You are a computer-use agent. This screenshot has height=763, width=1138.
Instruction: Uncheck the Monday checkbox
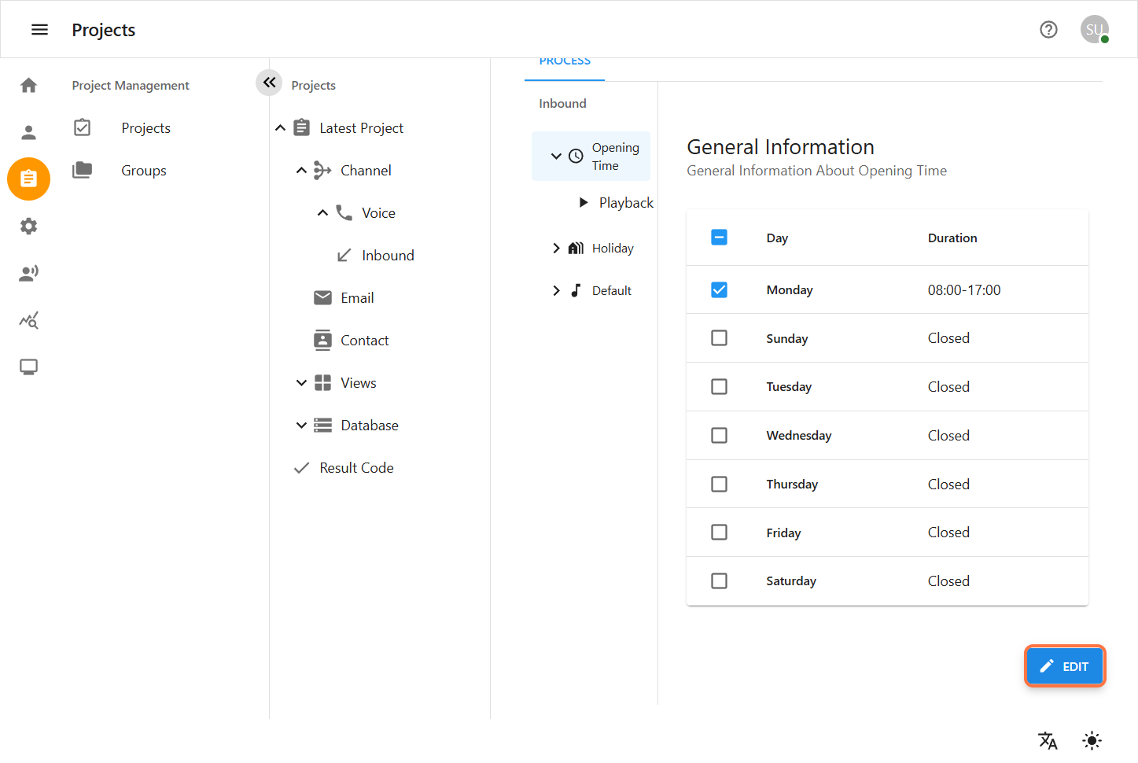(x=719, y=290)
